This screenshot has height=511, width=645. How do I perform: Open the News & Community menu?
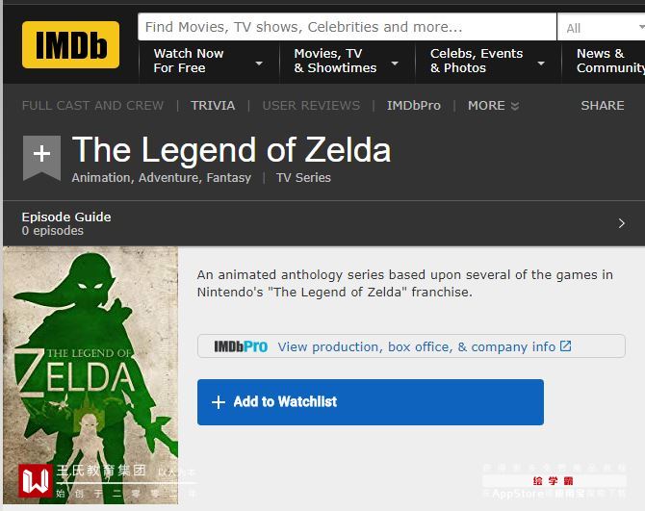pos(609,61)
